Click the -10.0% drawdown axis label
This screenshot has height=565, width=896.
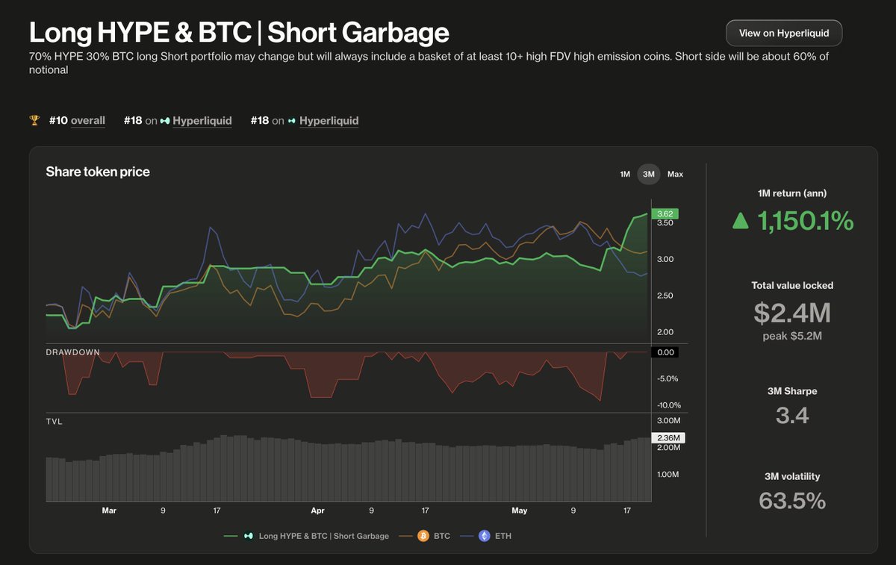click(x=669, y=405)
